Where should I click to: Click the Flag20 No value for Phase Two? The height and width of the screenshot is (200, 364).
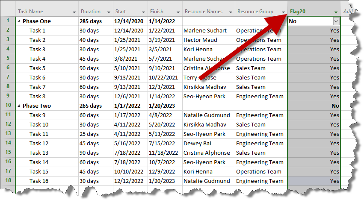(314, 106)
